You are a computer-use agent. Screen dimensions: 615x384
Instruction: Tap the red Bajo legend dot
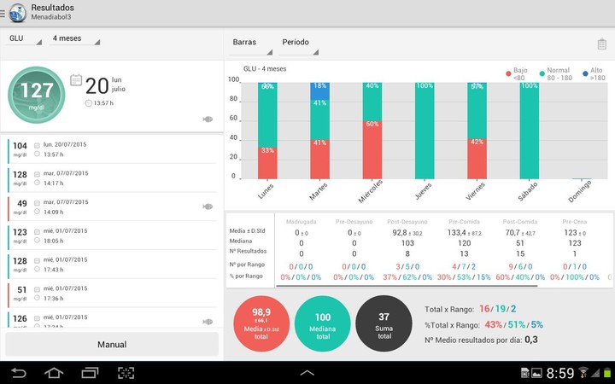pyautogui.click(x=509, y=73)
